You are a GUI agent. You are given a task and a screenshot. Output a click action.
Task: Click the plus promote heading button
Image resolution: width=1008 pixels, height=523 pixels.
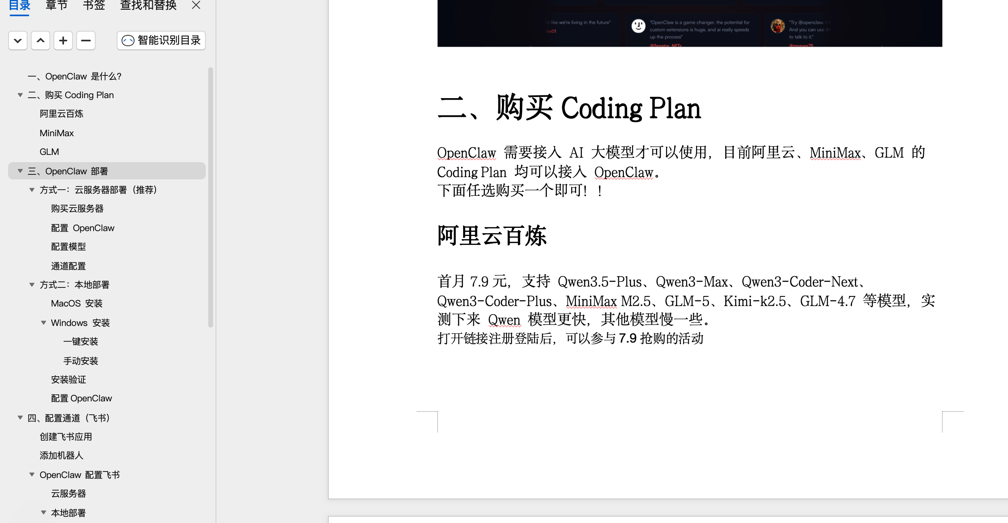(x=63, y=41)
